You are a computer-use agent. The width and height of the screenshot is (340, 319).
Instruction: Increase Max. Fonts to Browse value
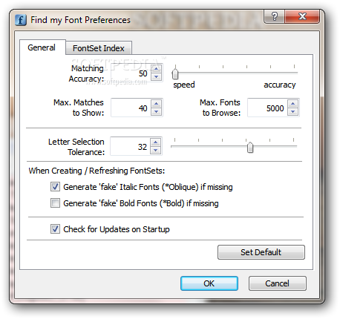coord(292,104)
